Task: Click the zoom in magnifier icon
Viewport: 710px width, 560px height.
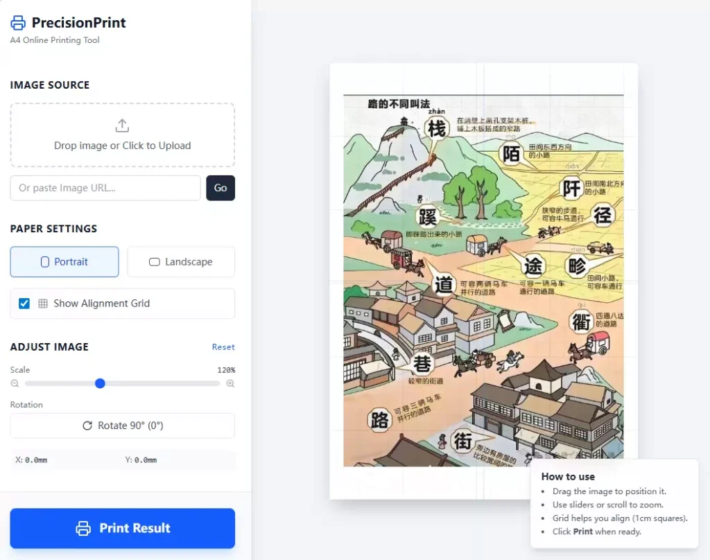Action: coord(230,383)
